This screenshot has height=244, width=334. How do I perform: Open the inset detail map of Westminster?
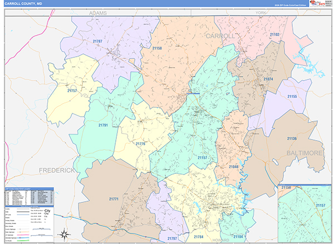(305, 213)
